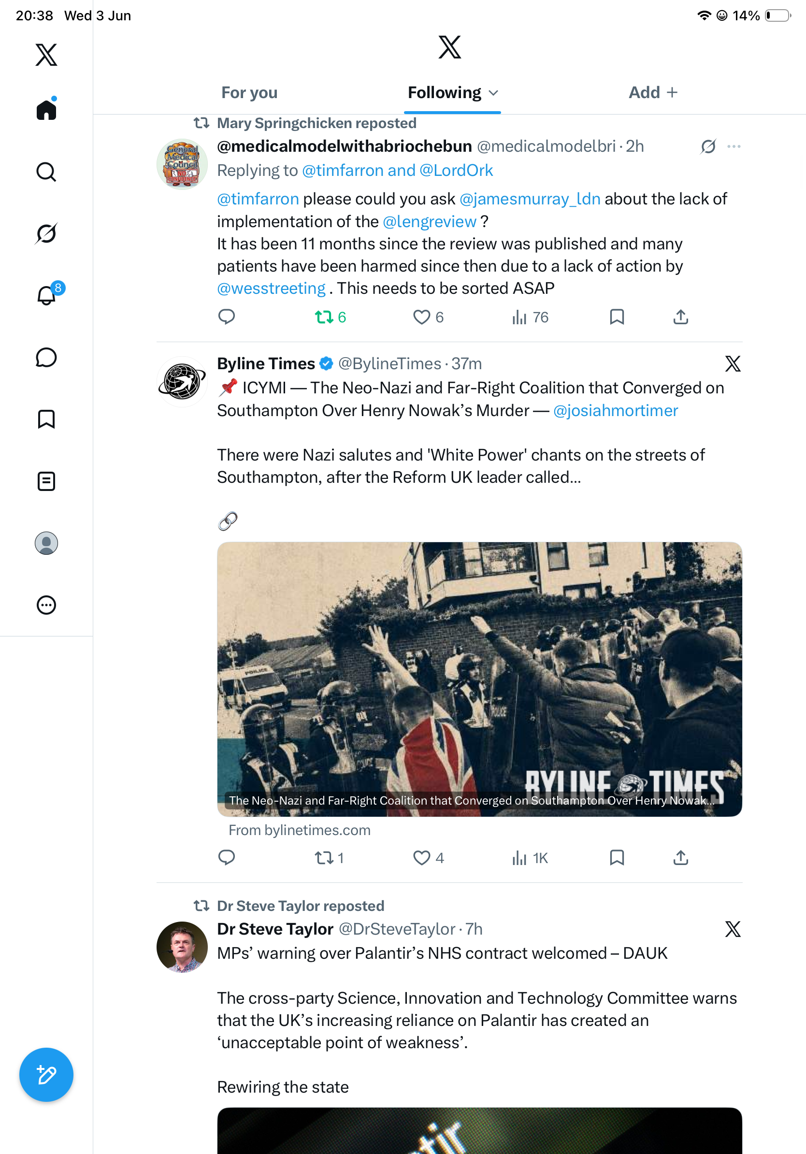The image size is (806, 1154).
Task: Bookmark the Byline Times post
Action: pos(617,857)
